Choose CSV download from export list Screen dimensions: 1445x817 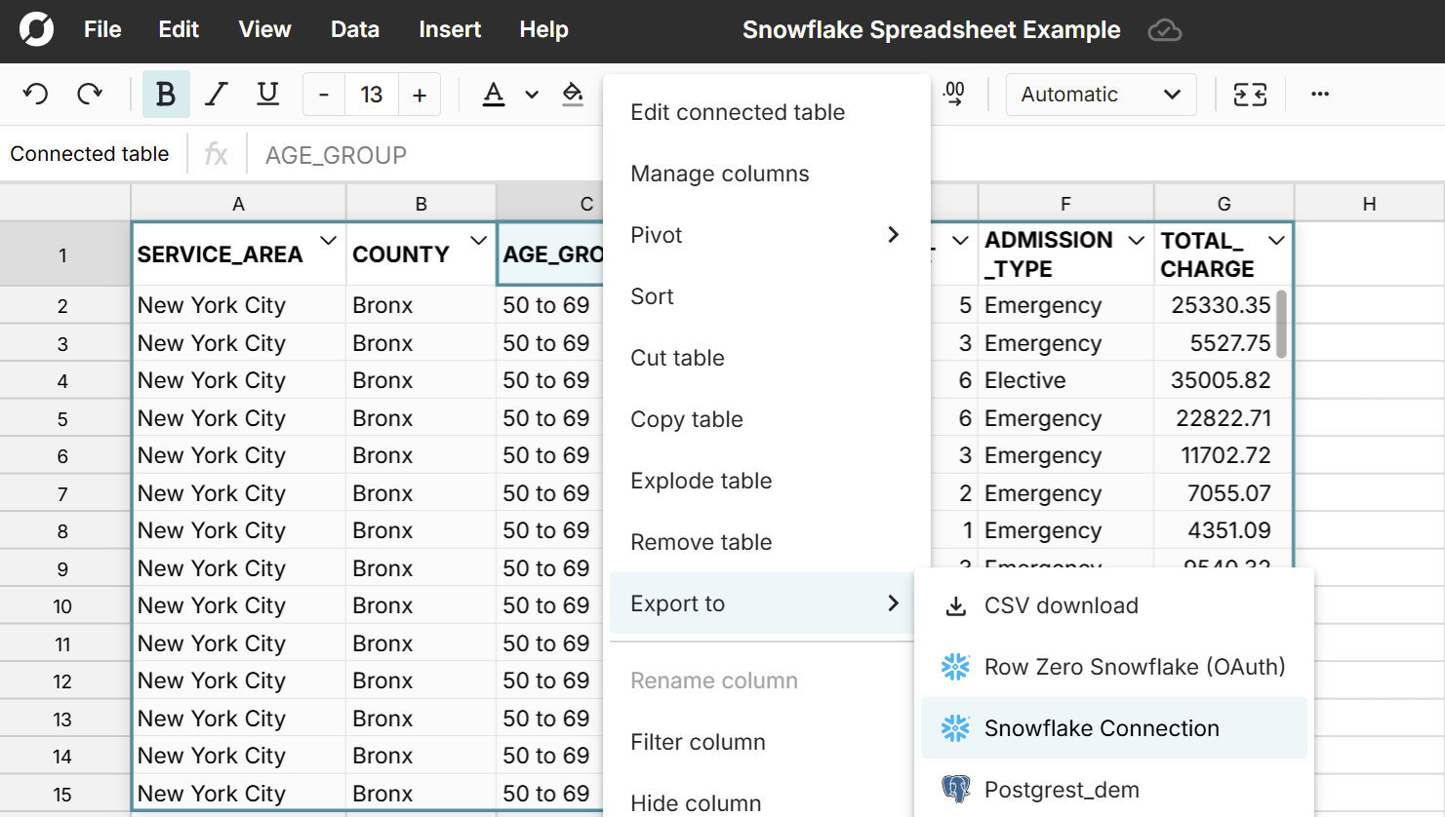click(x=1061, y=605)
